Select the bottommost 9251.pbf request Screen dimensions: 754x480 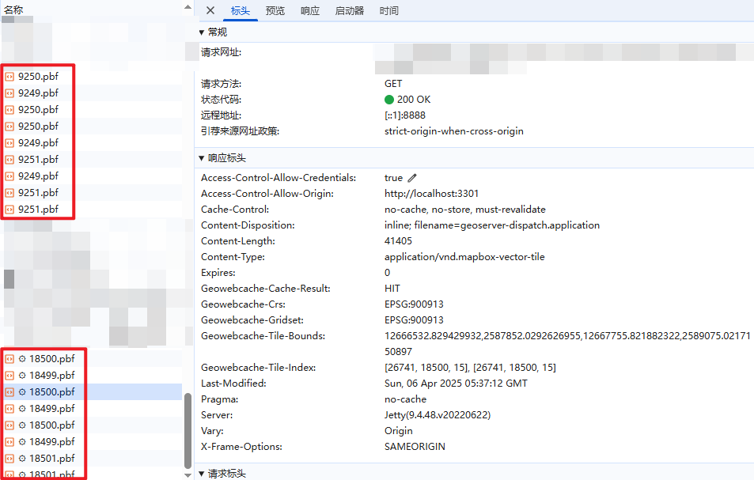[38, 210]
